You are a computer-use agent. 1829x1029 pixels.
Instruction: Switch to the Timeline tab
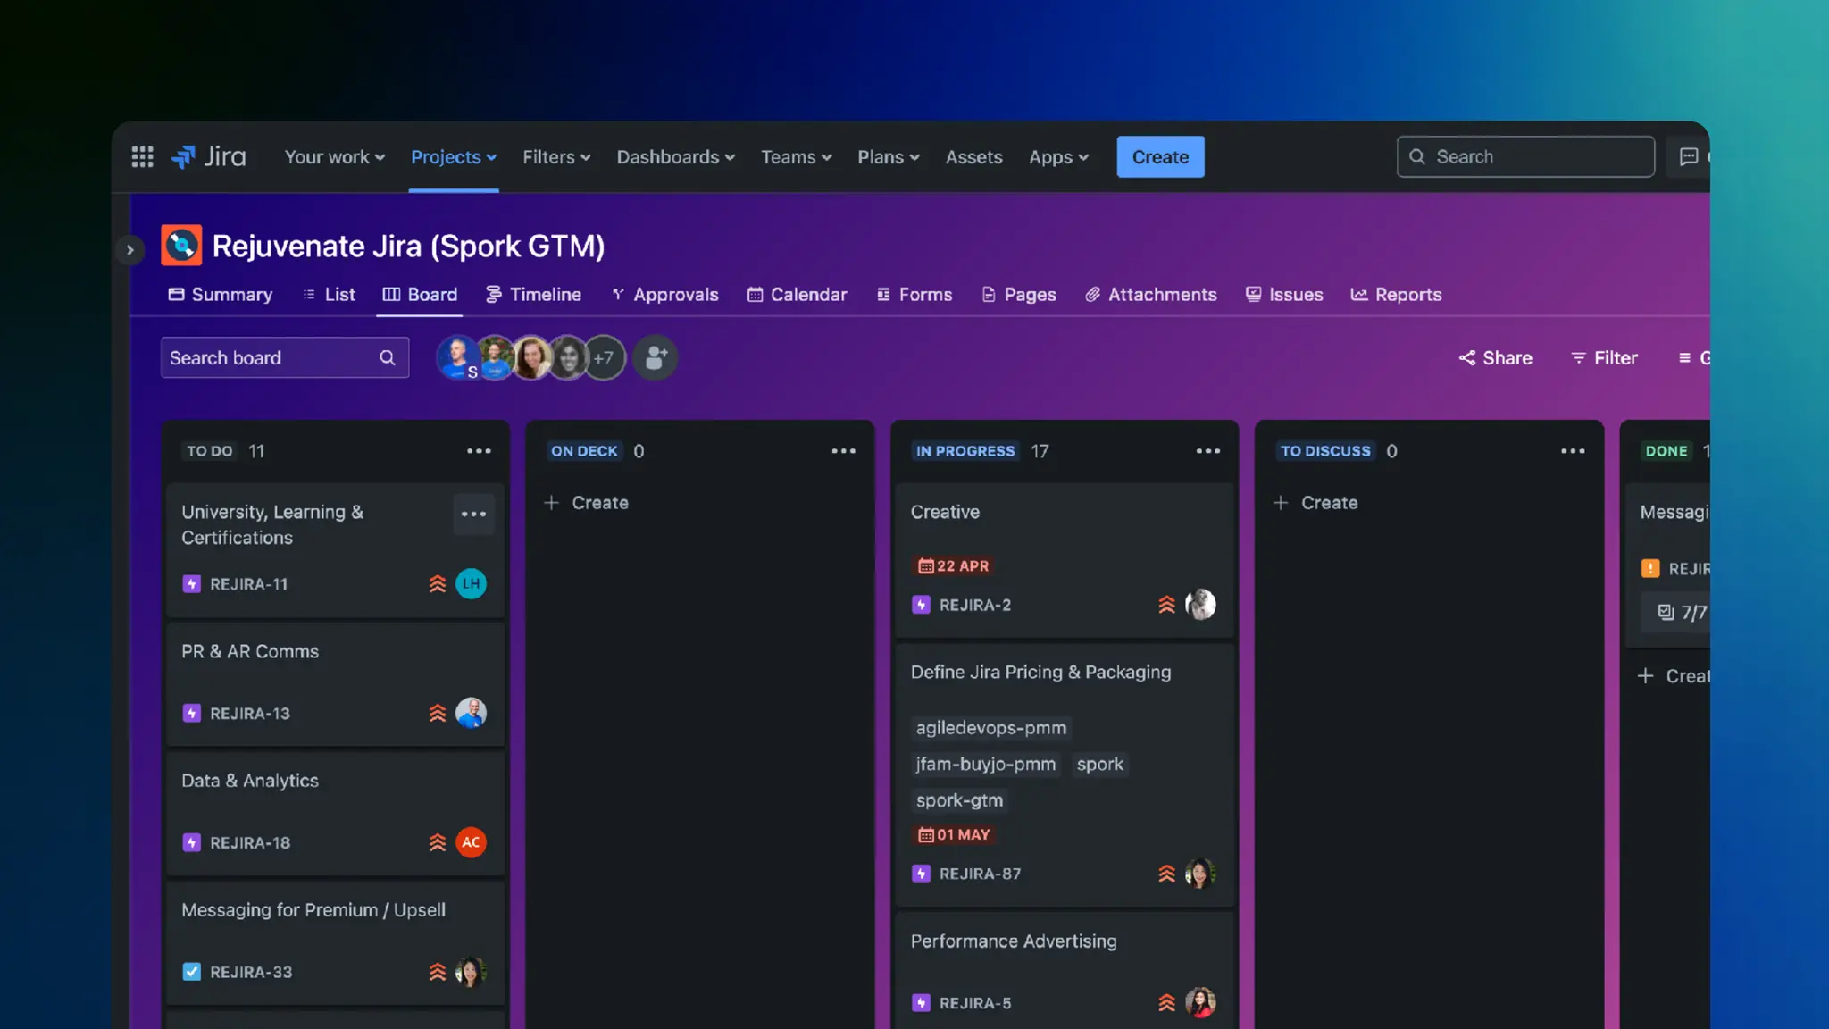[534, 295]
